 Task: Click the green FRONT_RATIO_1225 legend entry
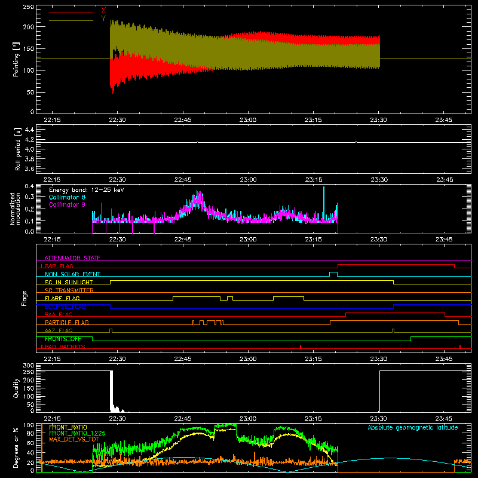77,433
